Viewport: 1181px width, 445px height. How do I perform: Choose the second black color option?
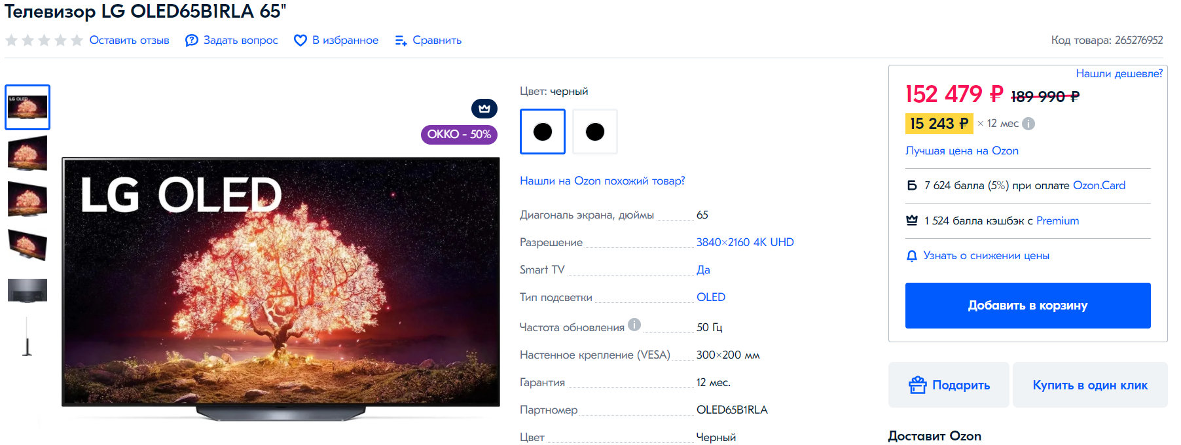point(594,132)
